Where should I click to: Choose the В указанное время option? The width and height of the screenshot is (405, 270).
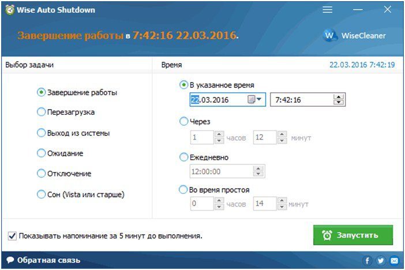point(217,85)
